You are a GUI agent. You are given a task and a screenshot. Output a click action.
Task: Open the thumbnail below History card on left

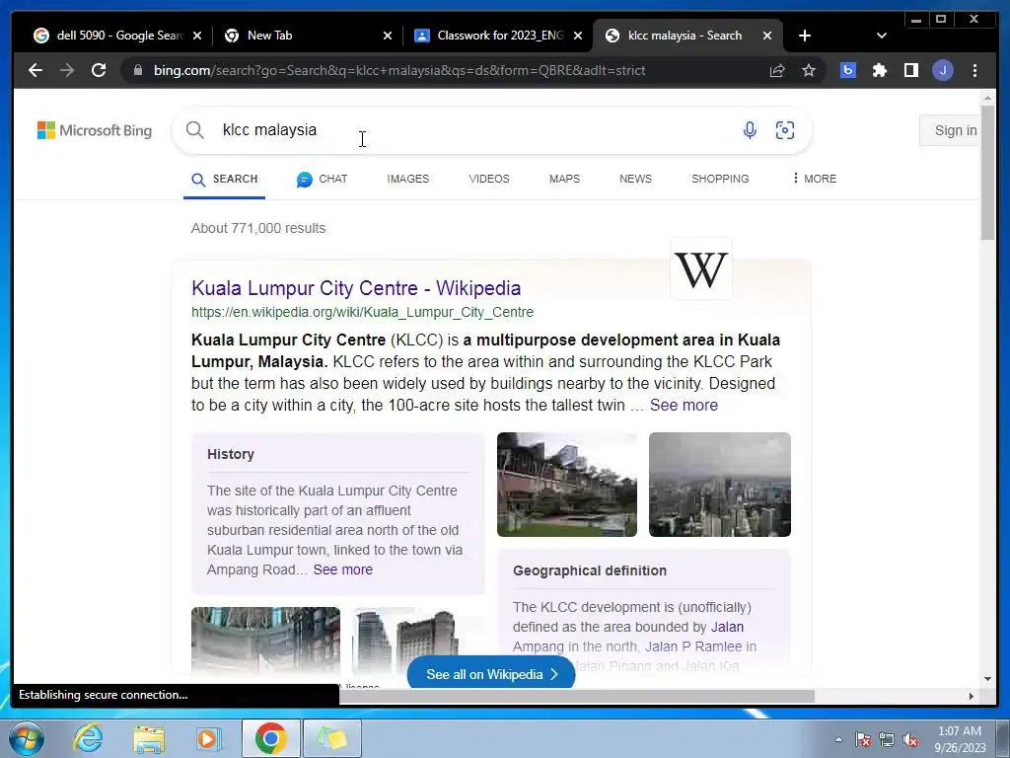(x=265, y=641)
